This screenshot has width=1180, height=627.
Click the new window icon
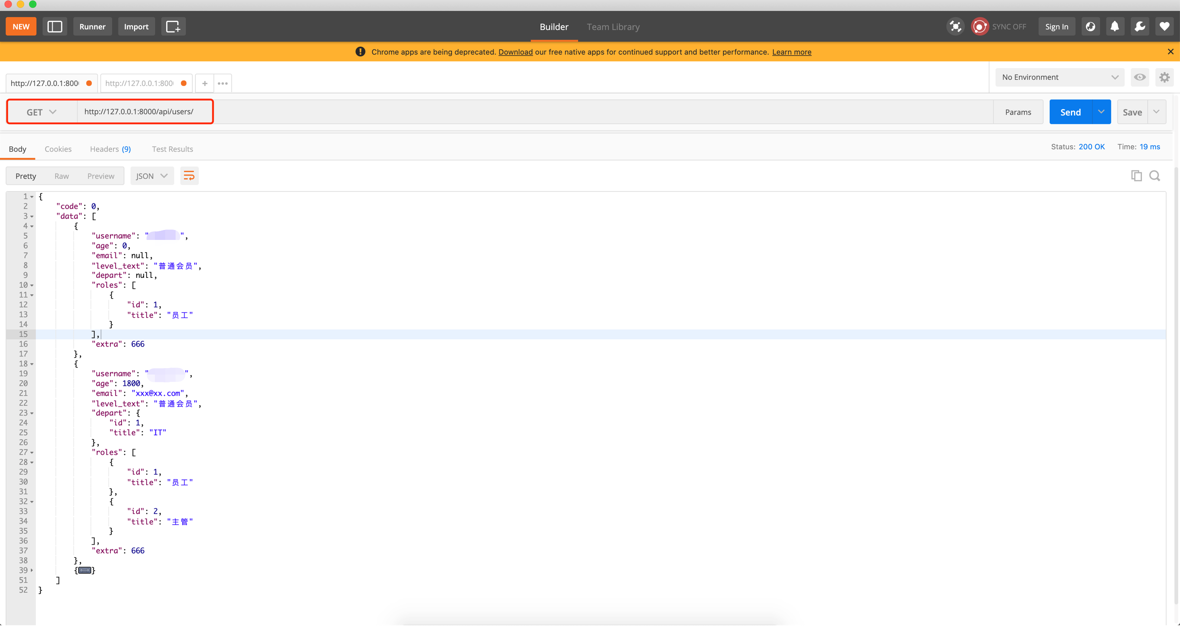tap(173, 27)
